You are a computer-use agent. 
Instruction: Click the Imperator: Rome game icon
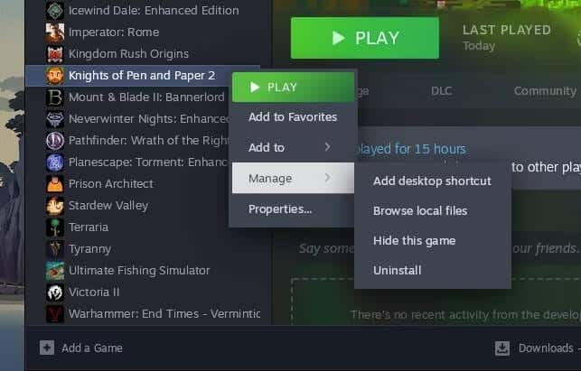(55, 32)
